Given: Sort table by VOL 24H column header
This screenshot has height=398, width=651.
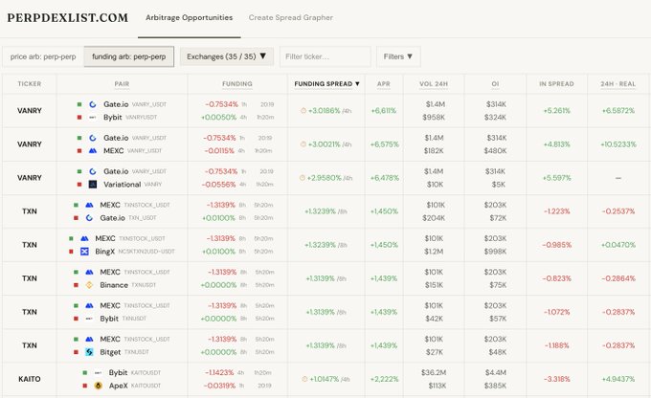Looking at the screenshot, I should (434, 84).
